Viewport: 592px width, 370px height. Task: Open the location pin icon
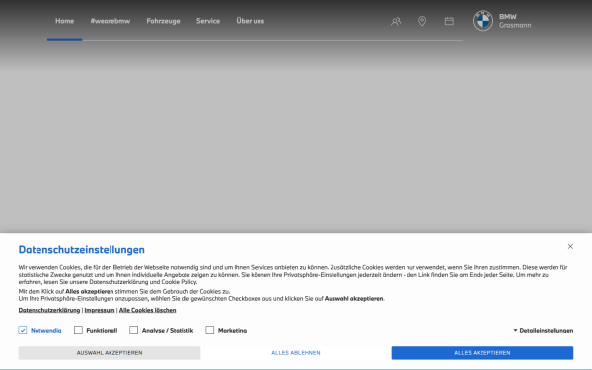point(422,21)
